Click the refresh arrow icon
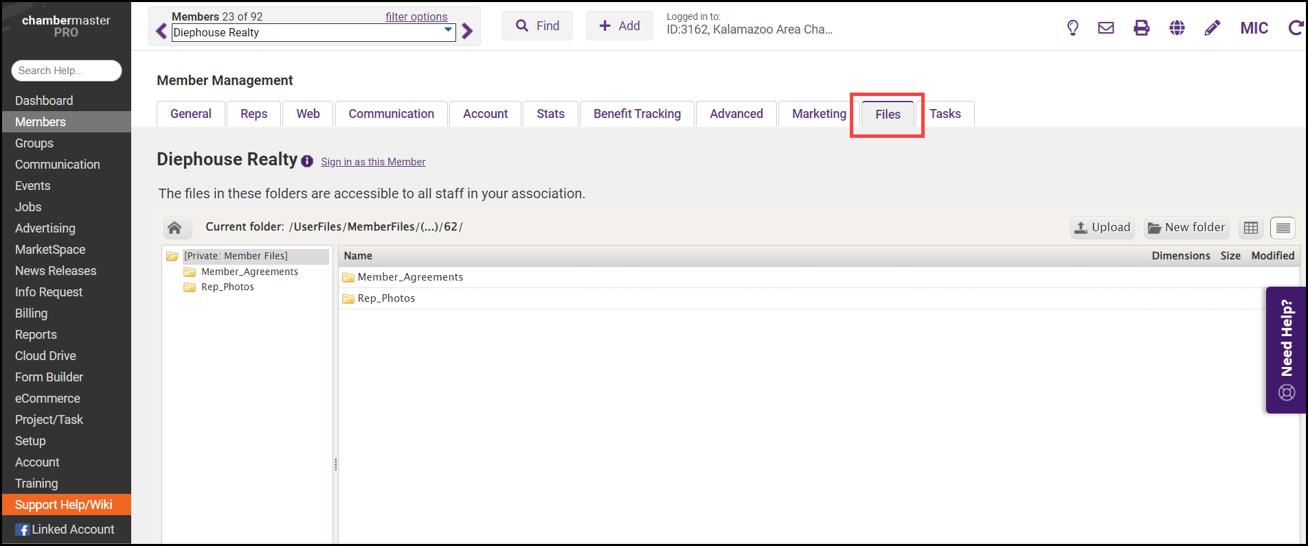 tap(1296, 27)
